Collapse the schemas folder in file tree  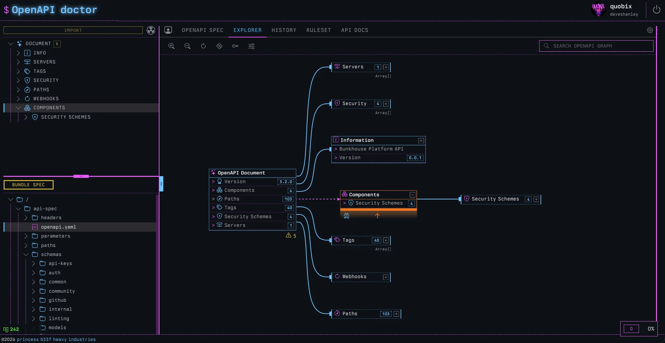coord(26,255)
